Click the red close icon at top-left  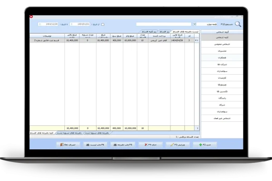pyautogui.click(x=31, y=17)
